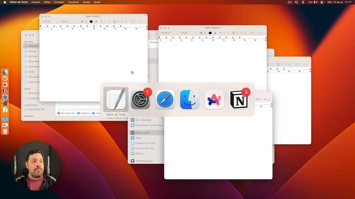
Task: Open the Editar menu
Action: pyautogui.click(x=47, y=2)
